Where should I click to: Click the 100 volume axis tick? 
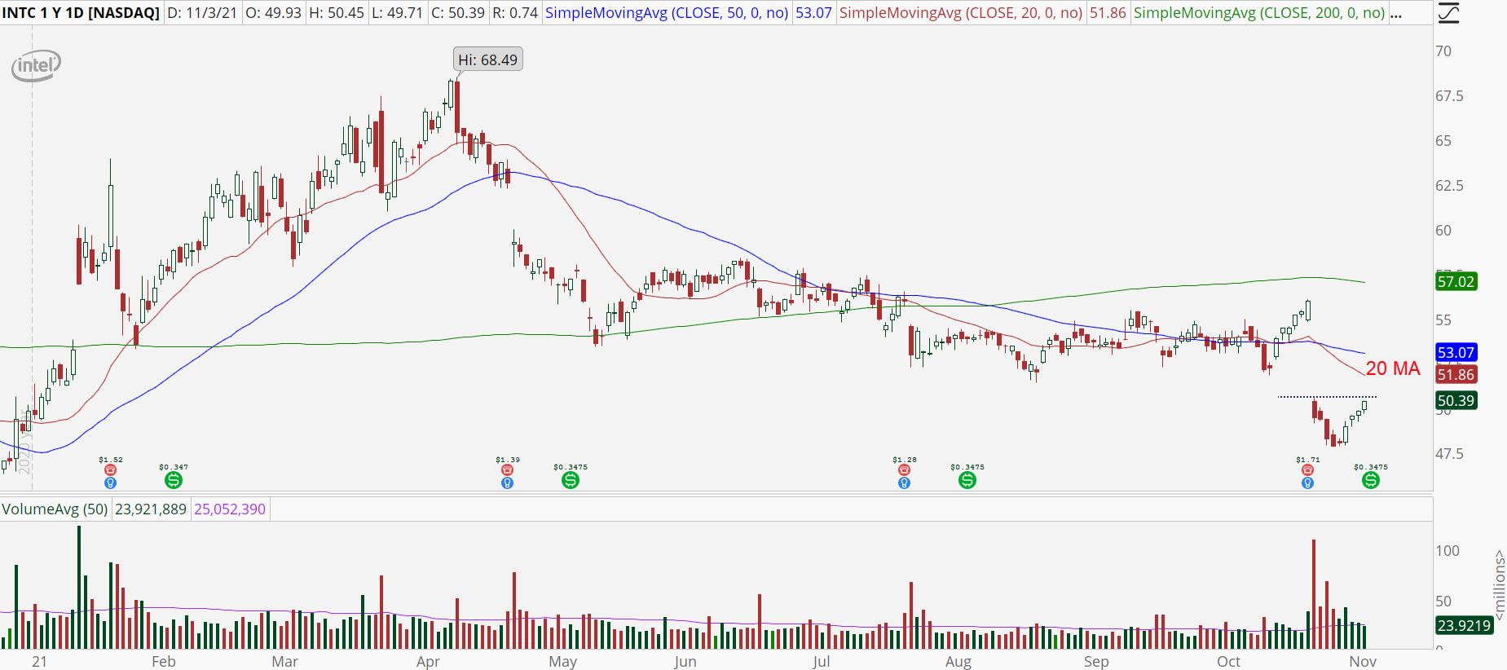tap(1448, 551)
